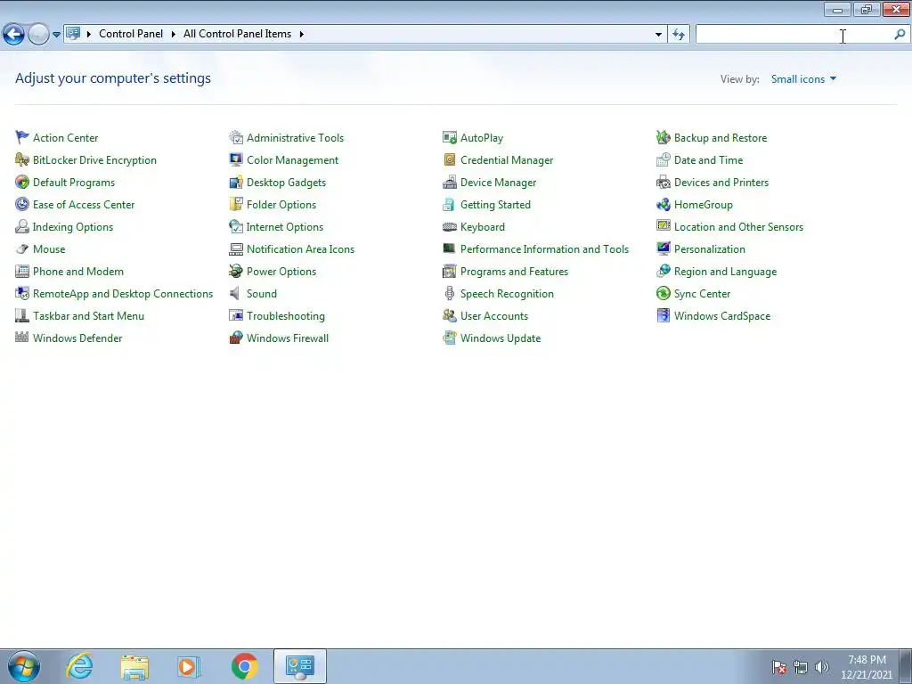
Task: Click the Administrative Tools icon
Action: pyautogui.click(x=235, y=137)
